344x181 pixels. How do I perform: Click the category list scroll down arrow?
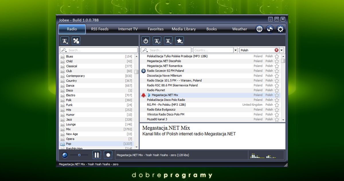pyautogui.click(x=136, y=147)
